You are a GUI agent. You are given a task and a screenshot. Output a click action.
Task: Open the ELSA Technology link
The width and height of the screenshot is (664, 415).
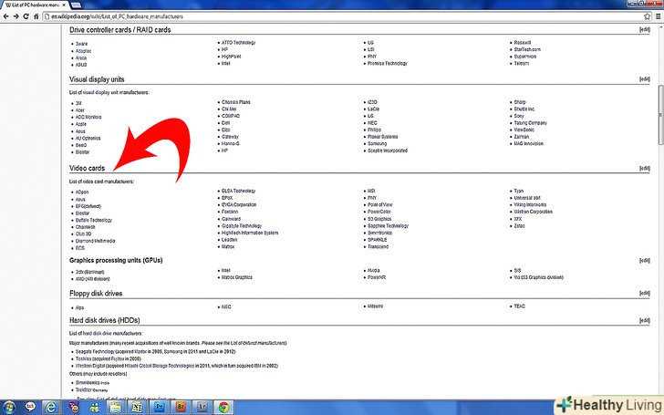point(238,191)
